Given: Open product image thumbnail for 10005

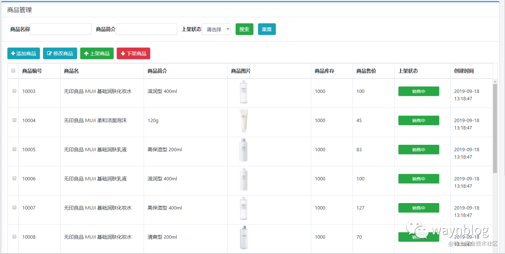Looking at the screenshot, I should coord(244,150).
